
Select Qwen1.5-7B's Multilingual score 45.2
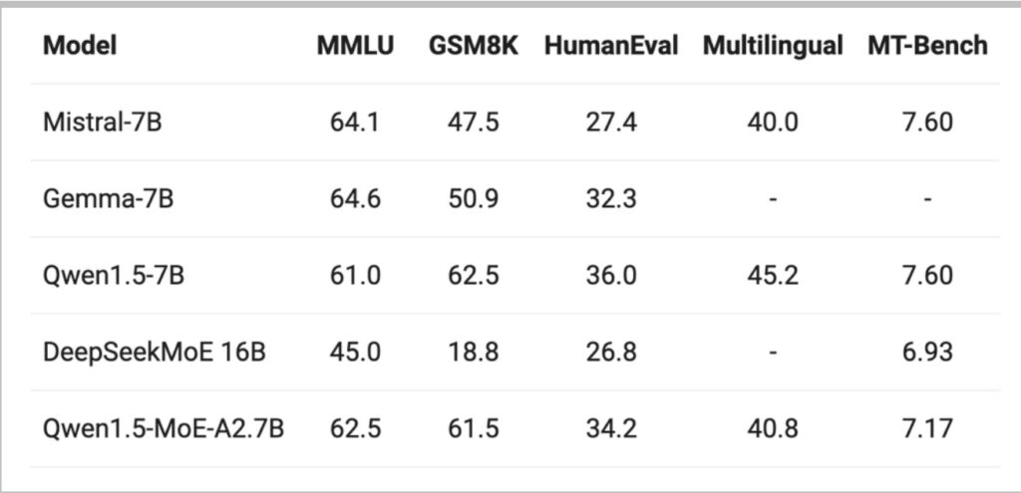coord(773,275)
